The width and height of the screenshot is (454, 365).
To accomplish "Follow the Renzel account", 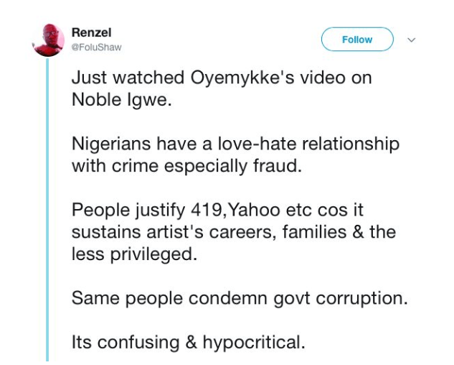I will pos(357,40).
